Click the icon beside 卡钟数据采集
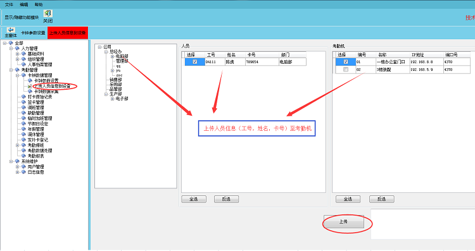The image size is (475, 251). [30, 91]
